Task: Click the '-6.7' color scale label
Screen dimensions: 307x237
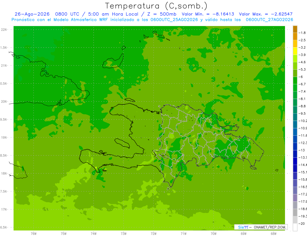Action: coord(302,84)
